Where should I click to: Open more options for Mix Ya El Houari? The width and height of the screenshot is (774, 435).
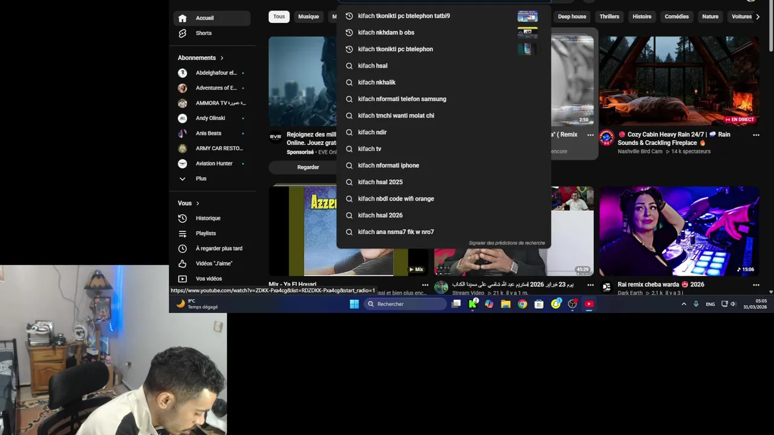425,285
